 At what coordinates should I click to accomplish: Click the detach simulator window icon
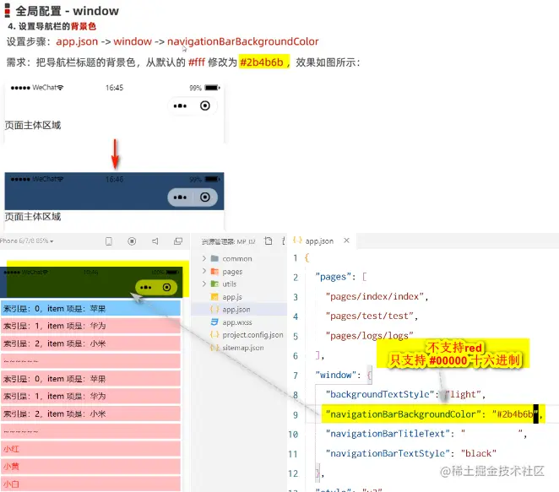[x=178, y=241]
